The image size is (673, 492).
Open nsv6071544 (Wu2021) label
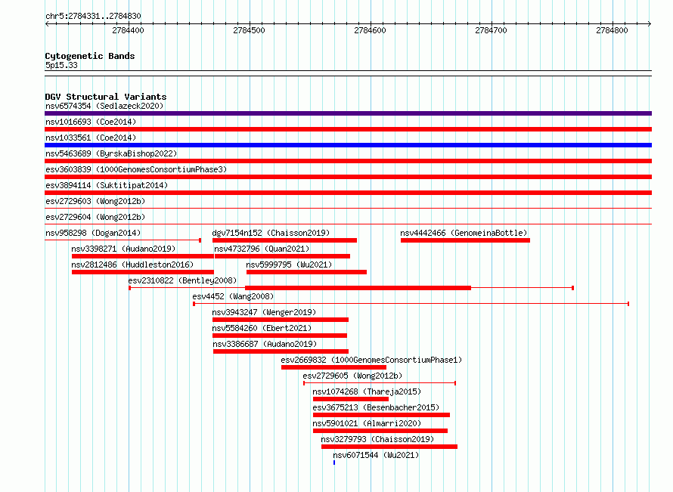[376, 455]
